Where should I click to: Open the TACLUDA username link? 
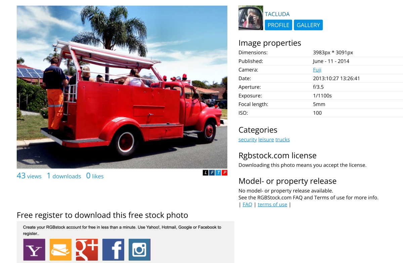tap(277, 14)
